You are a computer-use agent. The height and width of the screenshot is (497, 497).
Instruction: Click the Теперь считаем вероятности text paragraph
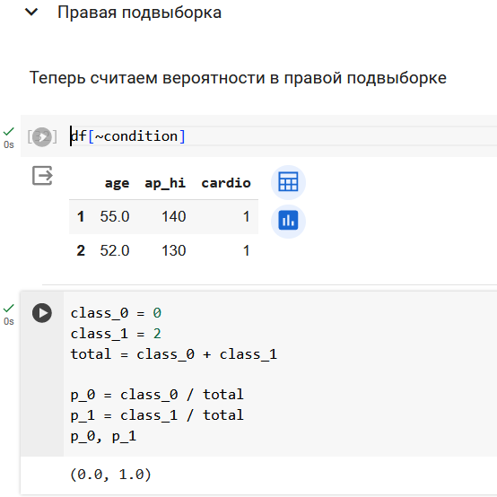238,78
